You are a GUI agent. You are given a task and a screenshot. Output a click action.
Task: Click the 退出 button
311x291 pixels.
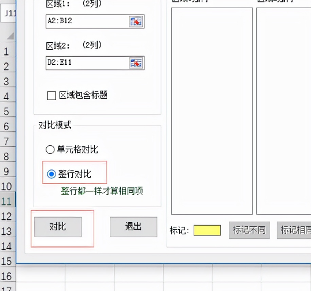click(x=134, y=227)
